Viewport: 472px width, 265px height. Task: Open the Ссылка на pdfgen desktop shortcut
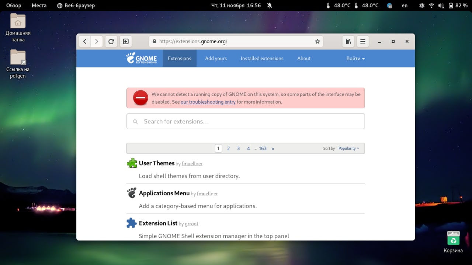[18, 64]
